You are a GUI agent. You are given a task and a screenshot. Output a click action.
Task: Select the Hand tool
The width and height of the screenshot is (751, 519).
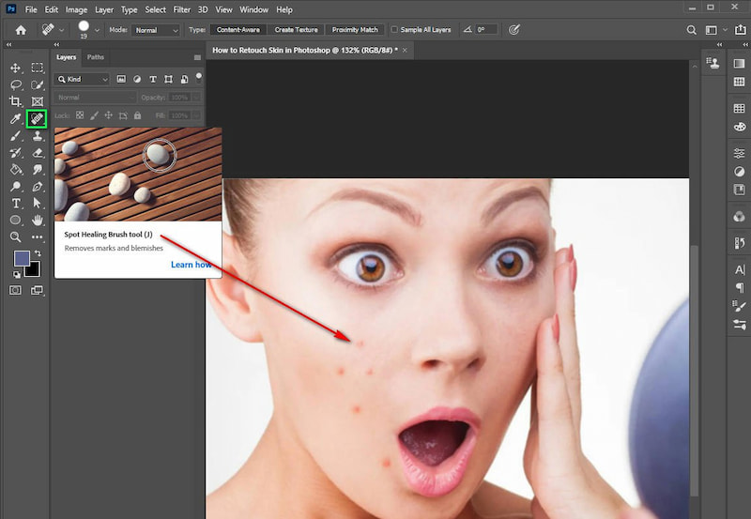coord(37,220)
